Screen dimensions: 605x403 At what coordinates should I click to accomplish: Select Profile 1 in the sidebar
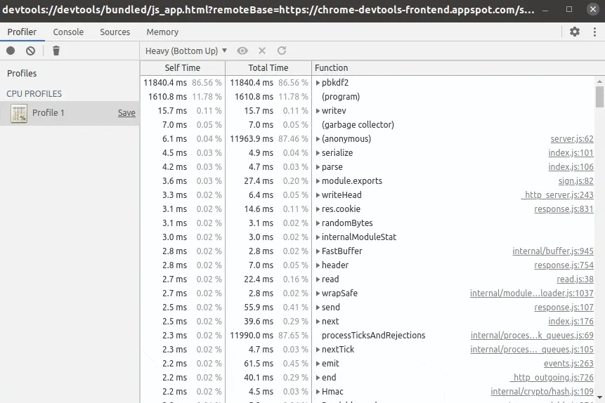pyautogui.click(x=48, y=113)
